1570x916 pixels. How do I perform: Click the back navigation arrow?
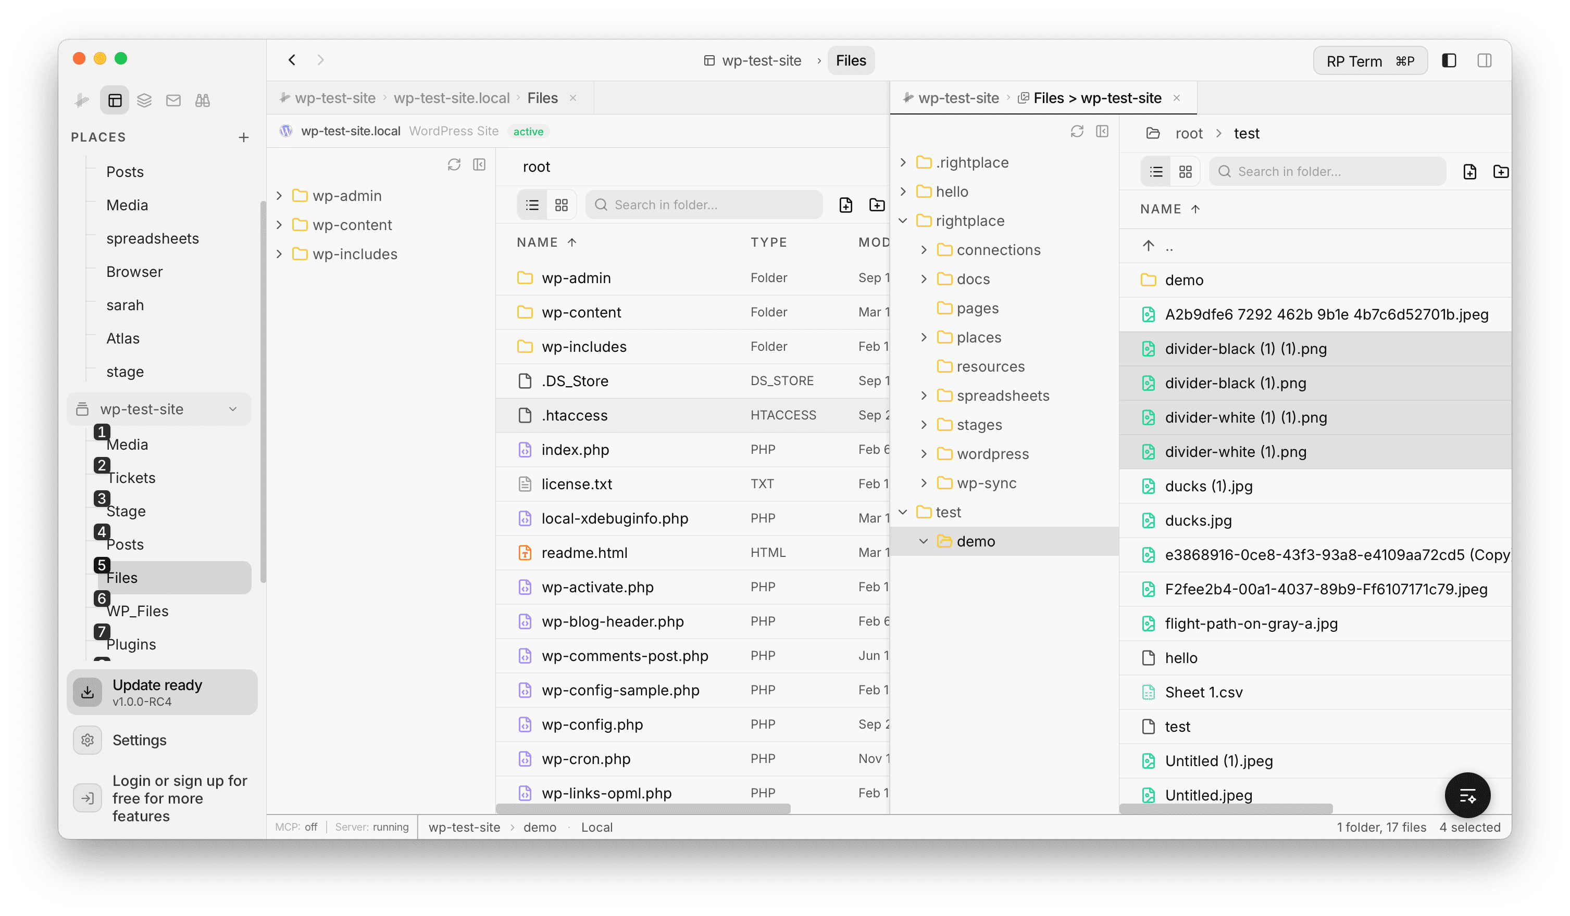[292, 60]
